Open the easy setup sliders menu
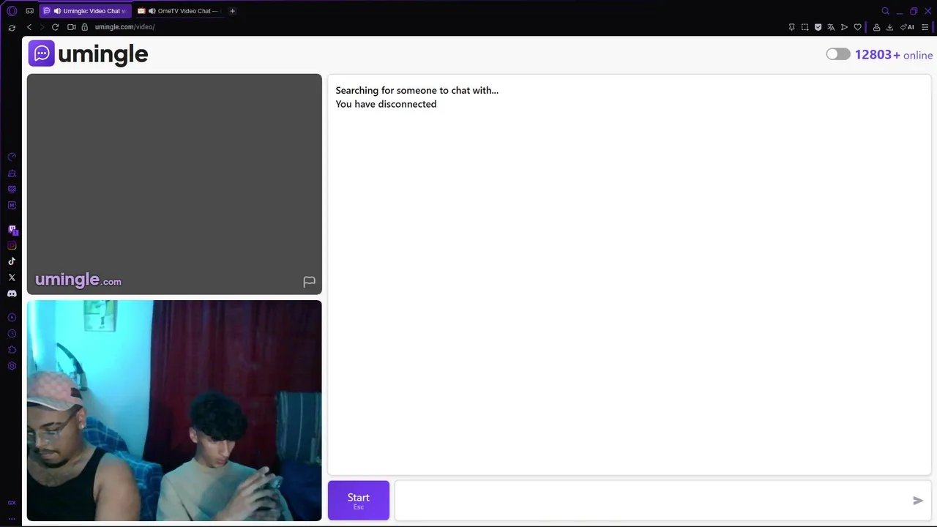 (x=925, y=27)
